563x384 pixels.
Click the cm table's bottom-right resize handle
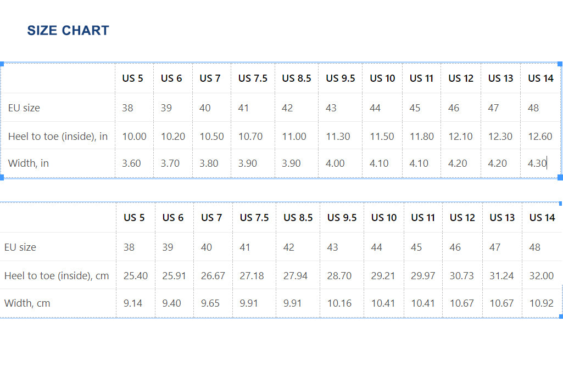[560, 317]
